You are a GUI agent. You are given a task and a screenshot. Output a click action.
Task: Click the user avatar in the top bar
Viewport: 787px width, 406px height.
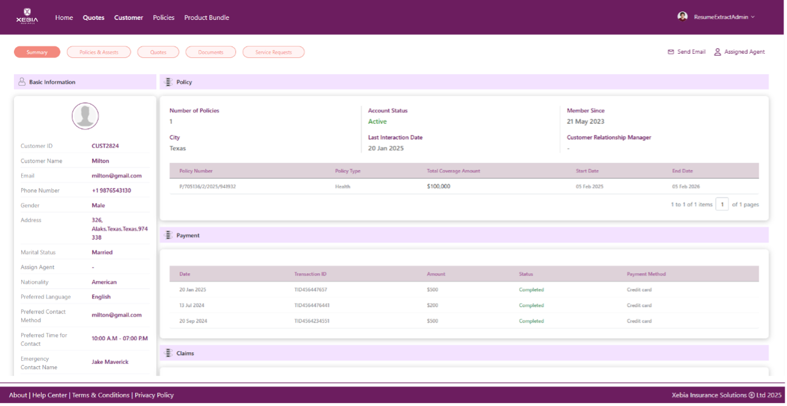pos(682,16)
